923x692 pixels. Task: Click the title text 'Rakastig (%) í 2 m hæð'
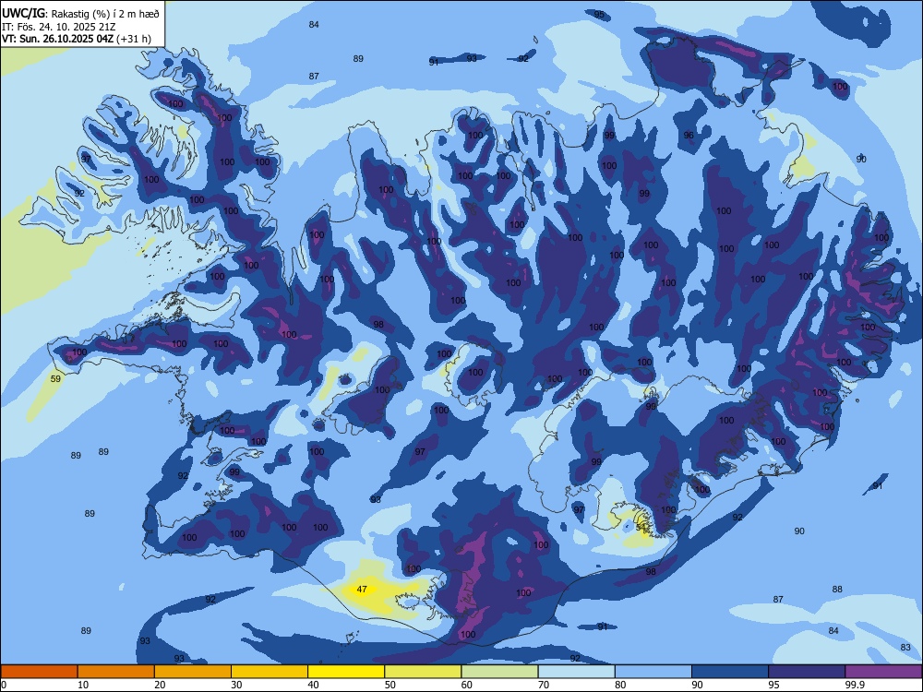pos(106,12)
